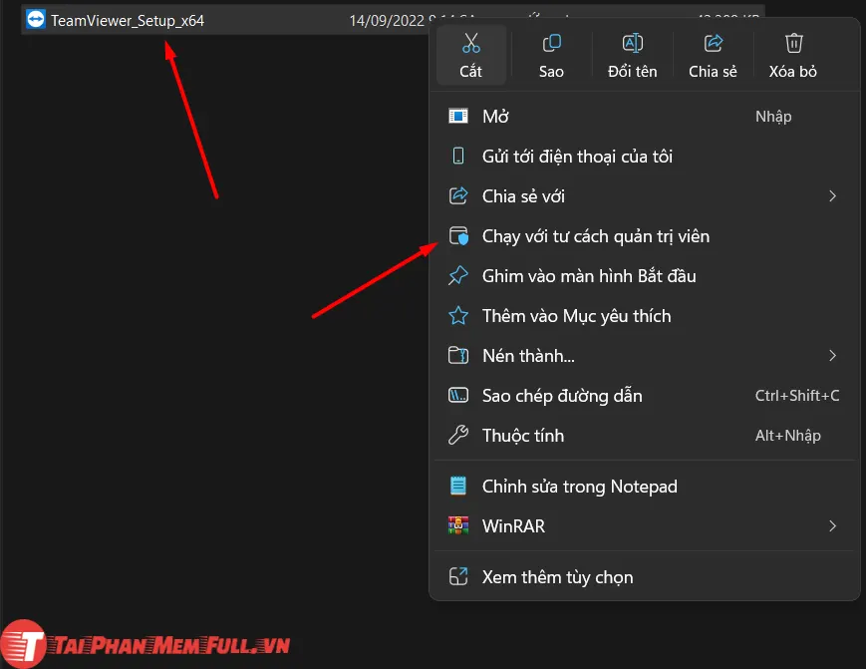
Task: Click the TeamViewer file icon
Action: coord(37,20)
